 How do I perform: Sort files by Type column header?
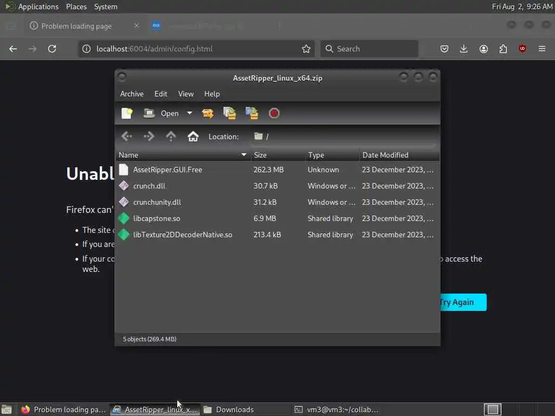coord(332,155)
